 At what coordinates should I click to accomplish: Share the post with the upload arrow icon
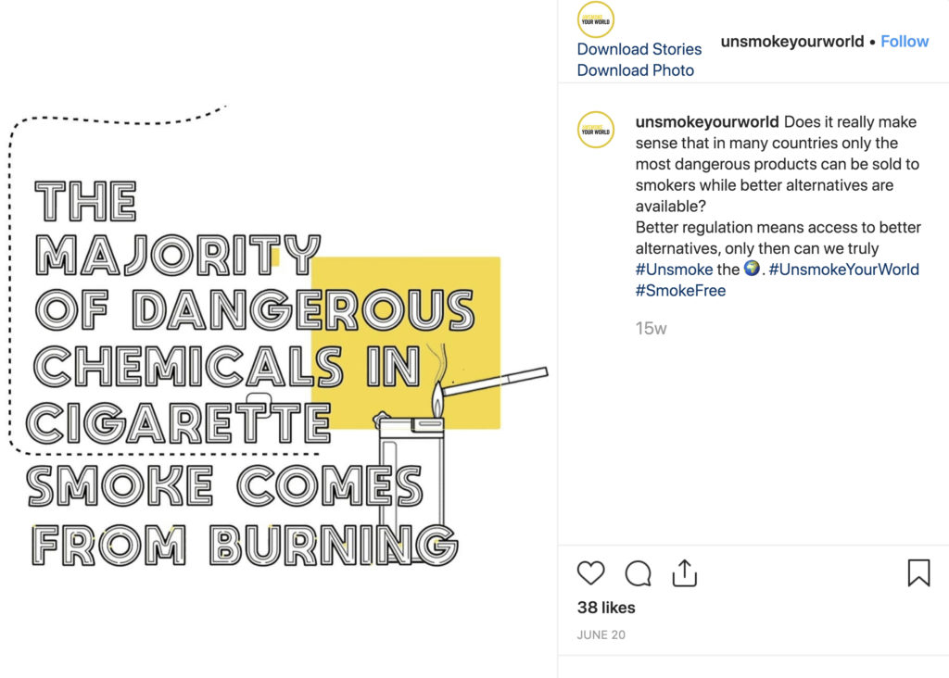click(685, 572)
